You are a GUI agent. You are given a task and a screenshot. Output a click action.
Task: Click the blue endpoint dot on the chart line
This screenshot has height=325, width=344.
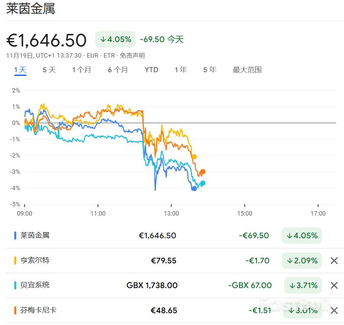pos(194,188)
